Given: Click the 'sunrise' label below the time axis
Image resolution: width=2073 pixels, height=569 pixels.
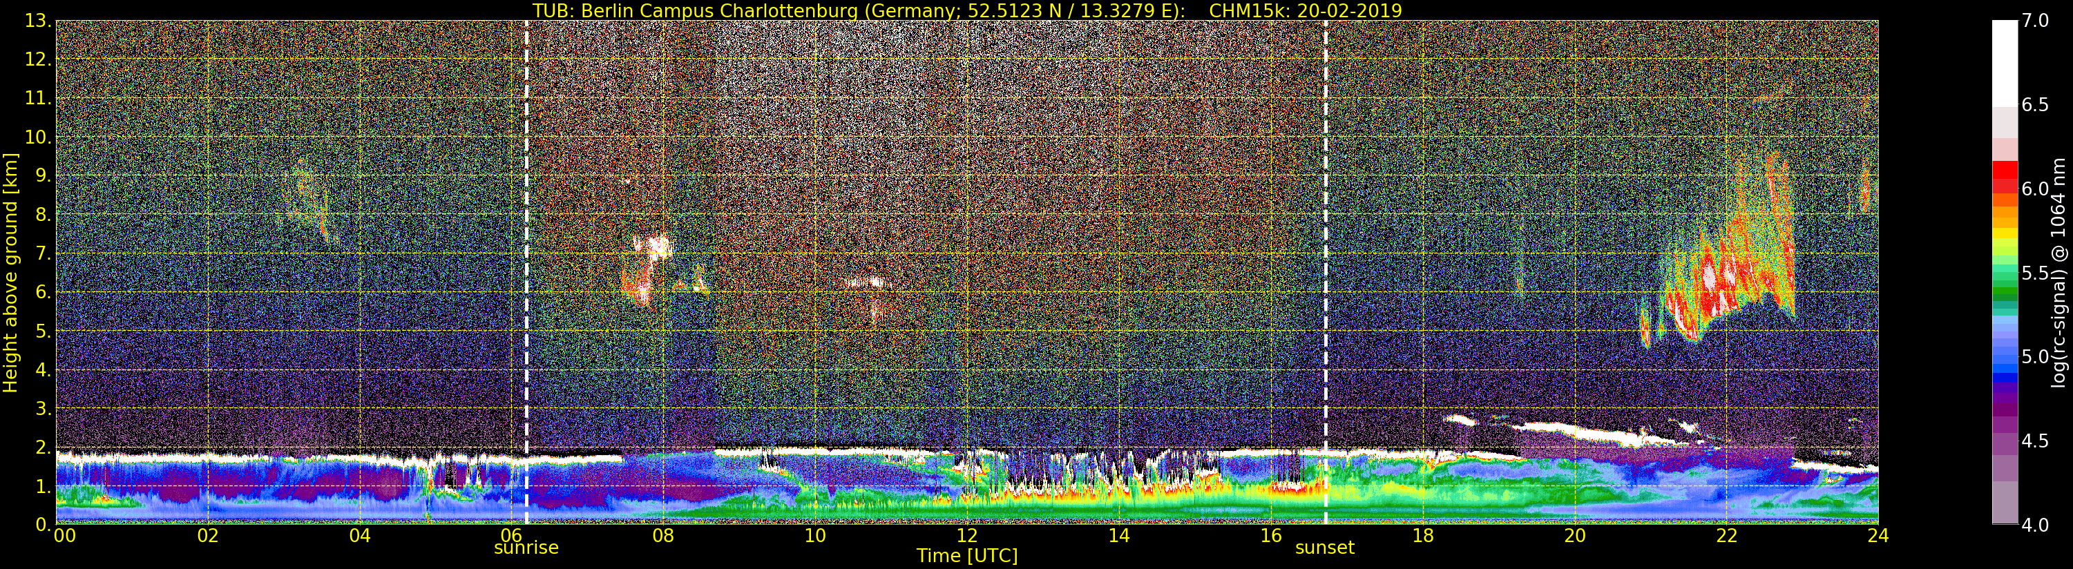Looking at the screenshot, I should (x=526, y=548).
